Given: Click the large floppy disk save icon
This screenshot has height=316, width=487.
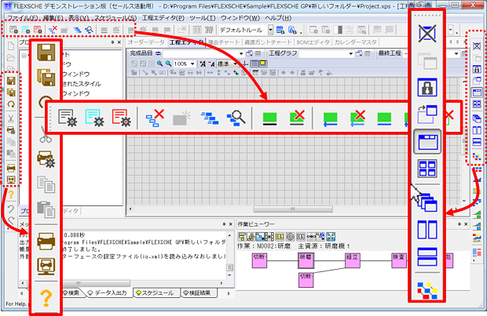Looking at the screenshot, I should pyautogui.click(x=46, y=56).
